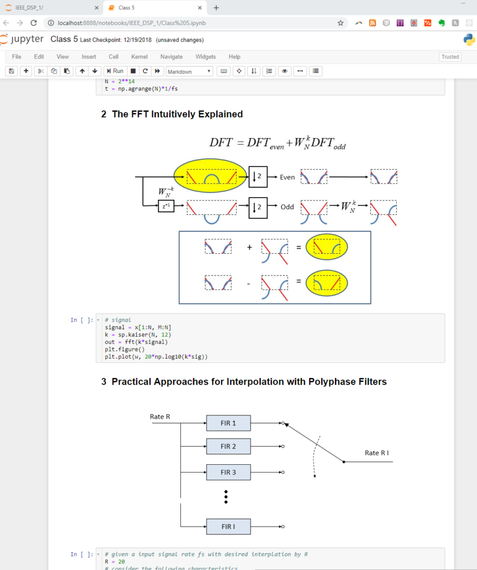The image size is (477, 570).
Task: Move the selected cell down
Action: pos(95,71)
